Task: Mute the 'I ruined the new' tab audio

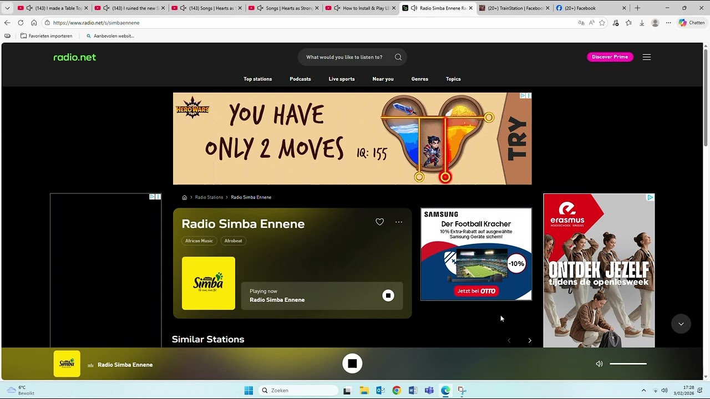Action: click(x=106, y=8)
